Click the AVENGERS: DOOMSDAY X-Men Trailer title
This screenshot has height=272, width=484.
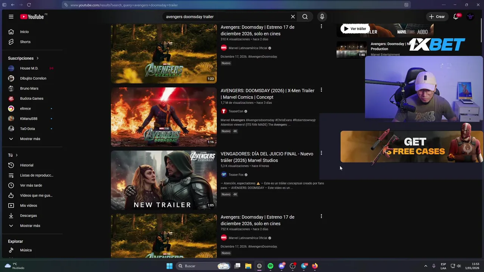click(267, 94)
